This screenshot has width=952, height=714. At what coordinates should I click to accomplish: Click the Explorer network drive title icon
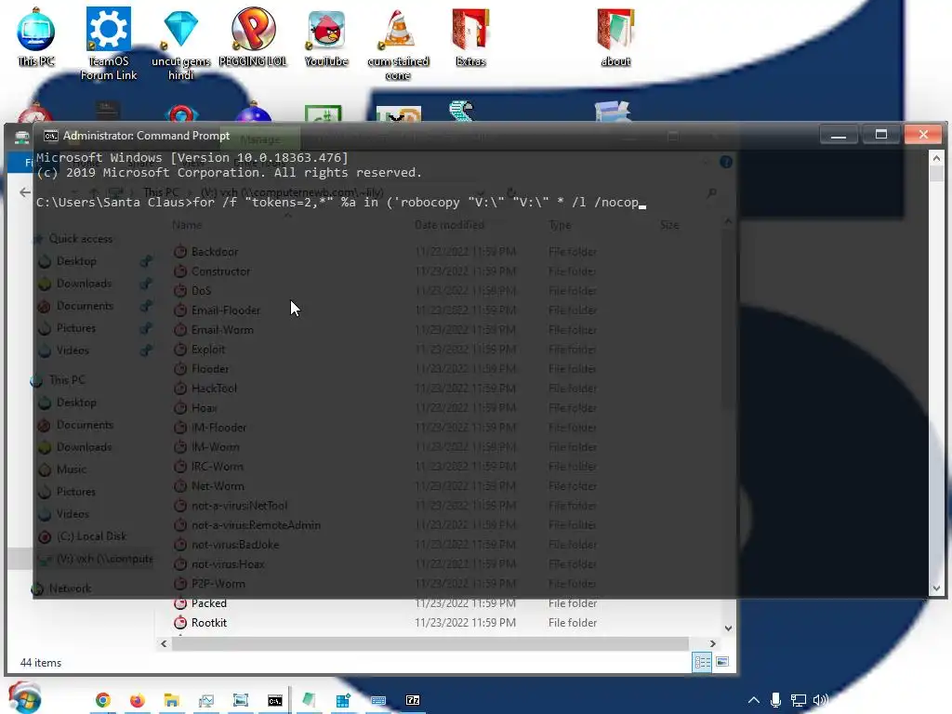(x=22, y=137)
